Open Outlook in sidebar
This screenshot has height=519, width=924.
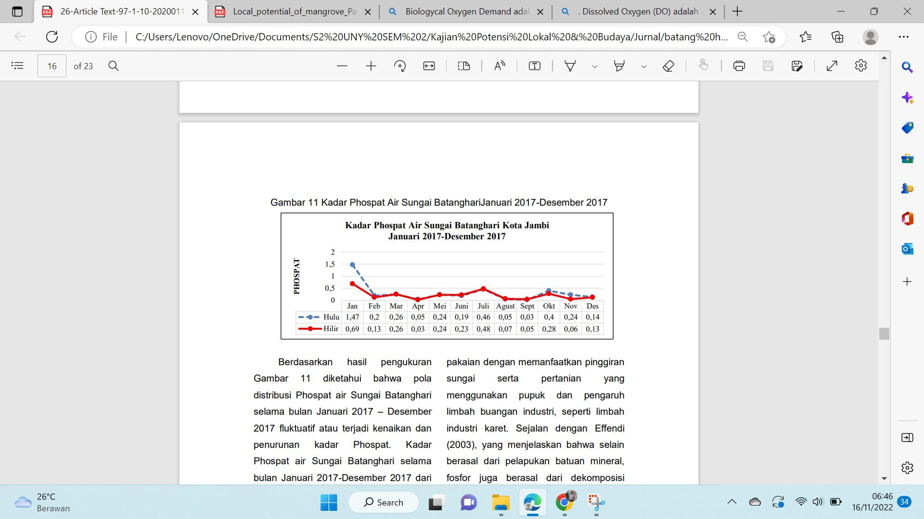907,249
